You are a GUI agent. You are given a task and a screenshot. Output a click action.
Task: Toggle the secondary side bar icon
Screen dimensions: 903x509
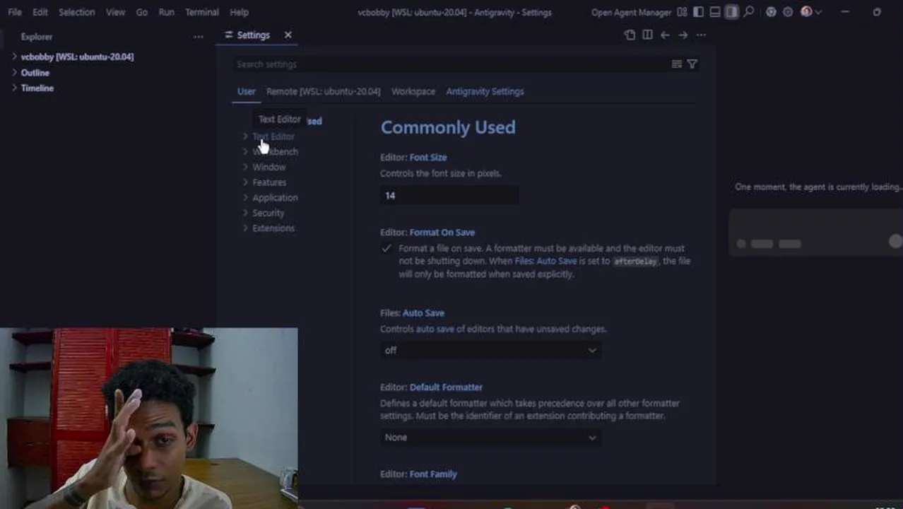click(731, 12)
